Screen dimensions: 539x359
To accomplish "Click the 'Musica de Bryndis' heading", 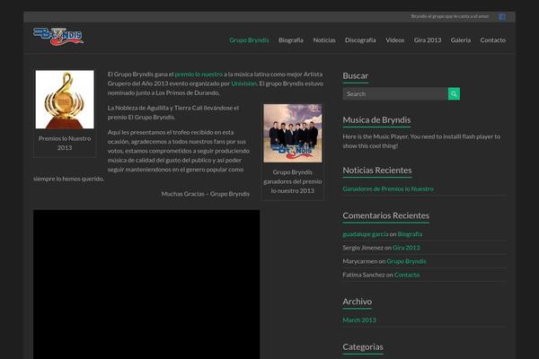I will (x=376, y=120).
